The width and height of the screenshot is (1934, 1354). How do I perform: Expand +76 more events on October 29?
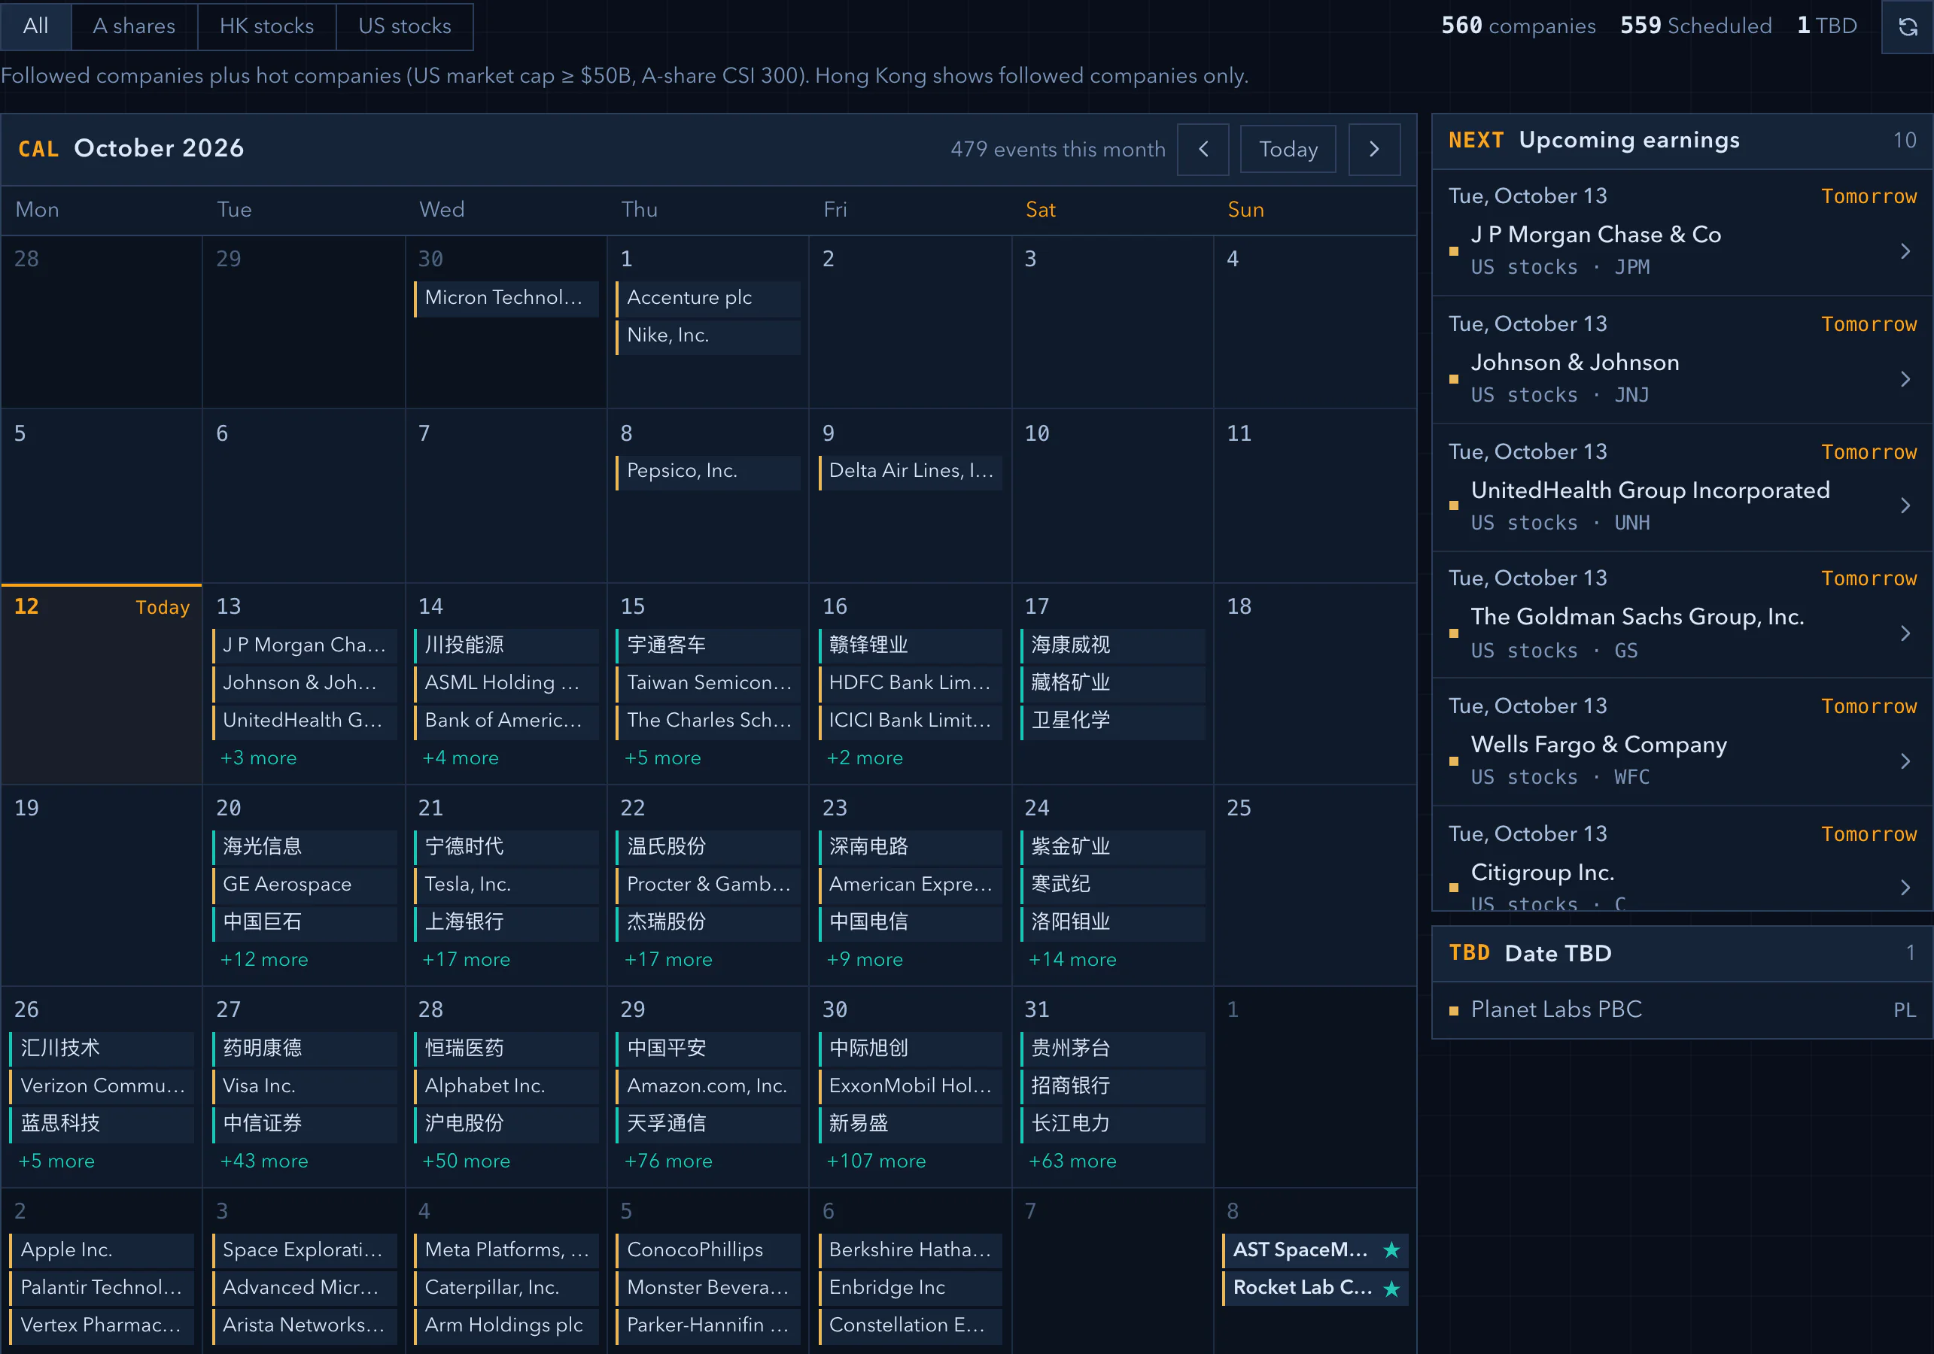coord(668,1161)
